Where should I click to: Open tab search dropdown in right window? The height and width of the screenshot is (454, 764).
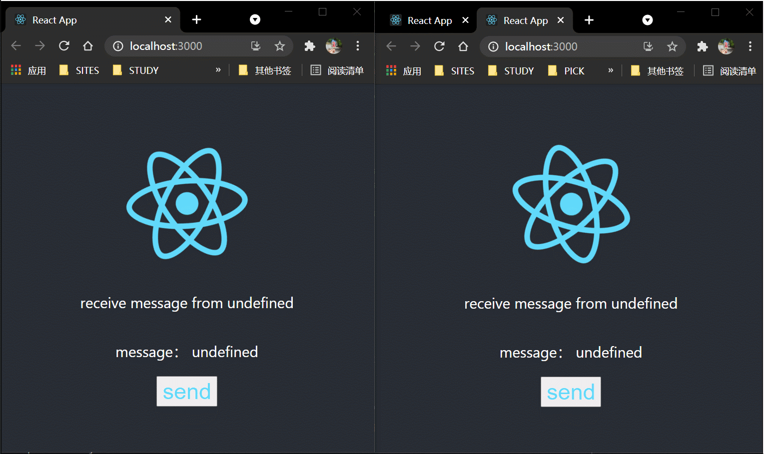648,20
